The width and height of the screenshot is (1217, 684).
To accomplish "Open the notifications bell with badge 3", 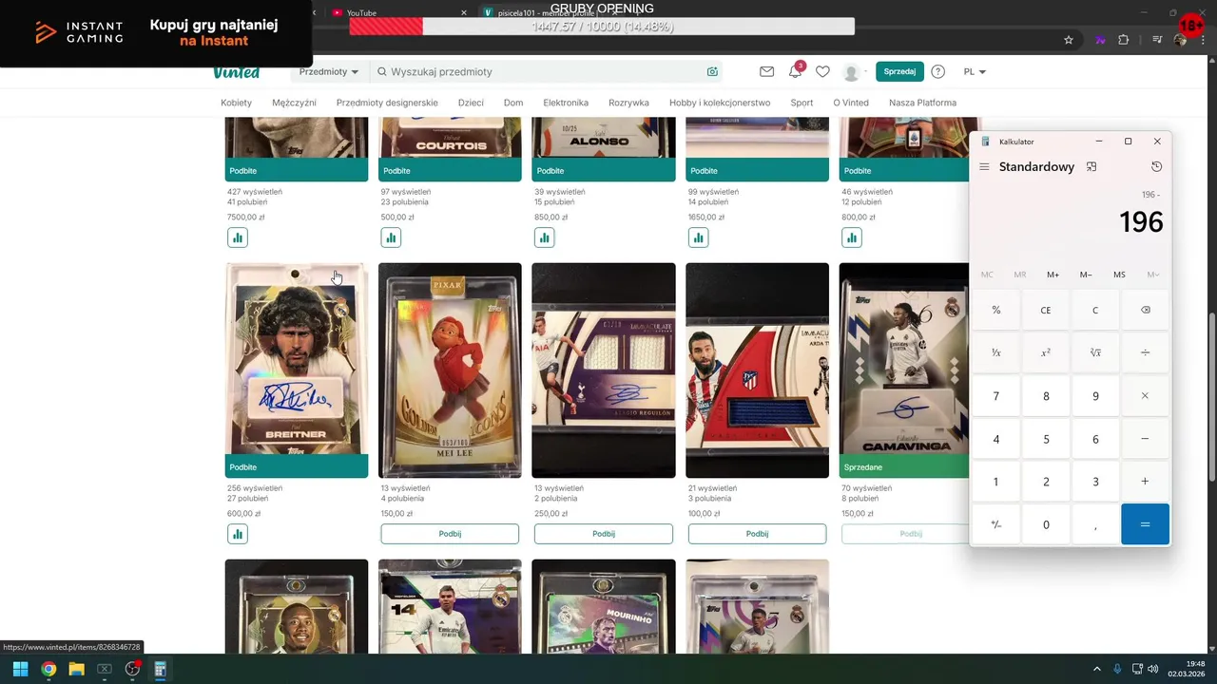I will click(x=795, y=72).
